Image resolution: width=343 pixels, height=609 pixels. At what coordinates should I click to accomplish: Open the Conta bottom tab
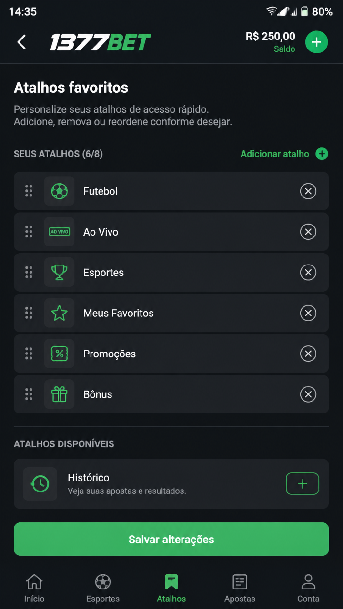point(308,588)
